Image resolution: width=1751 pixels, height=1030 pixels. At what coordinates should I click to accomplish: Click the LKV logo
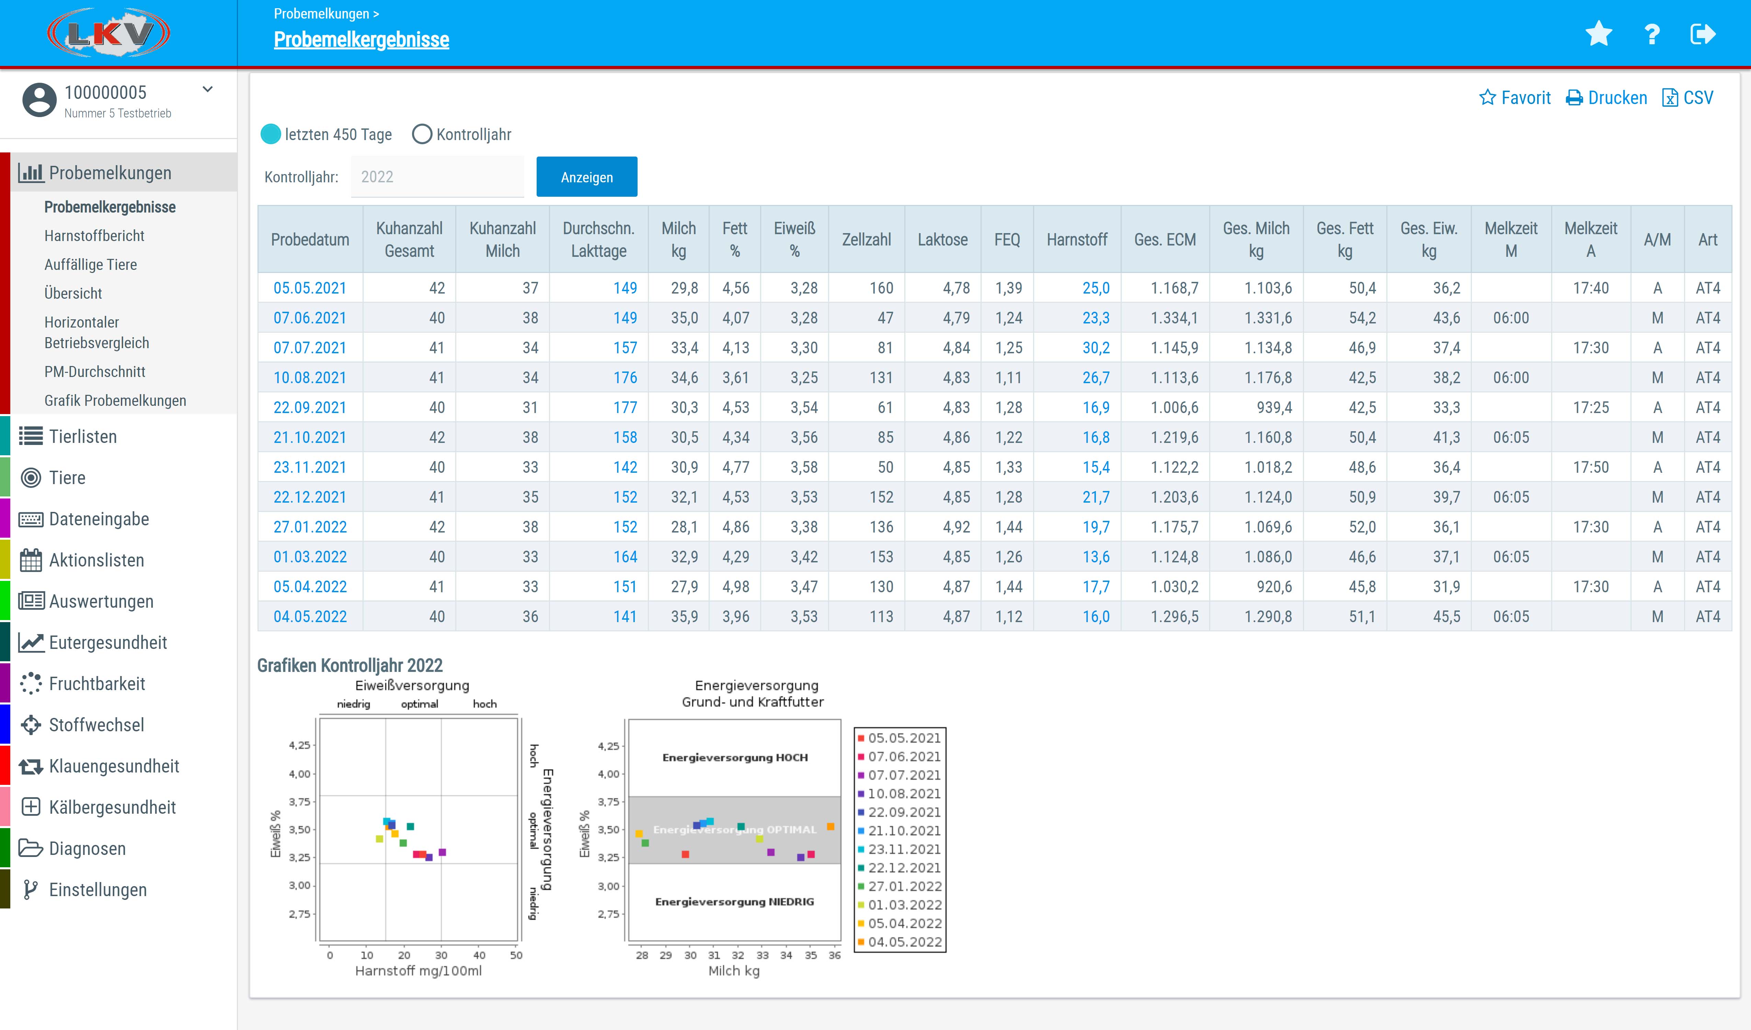(x=108, y=33)
